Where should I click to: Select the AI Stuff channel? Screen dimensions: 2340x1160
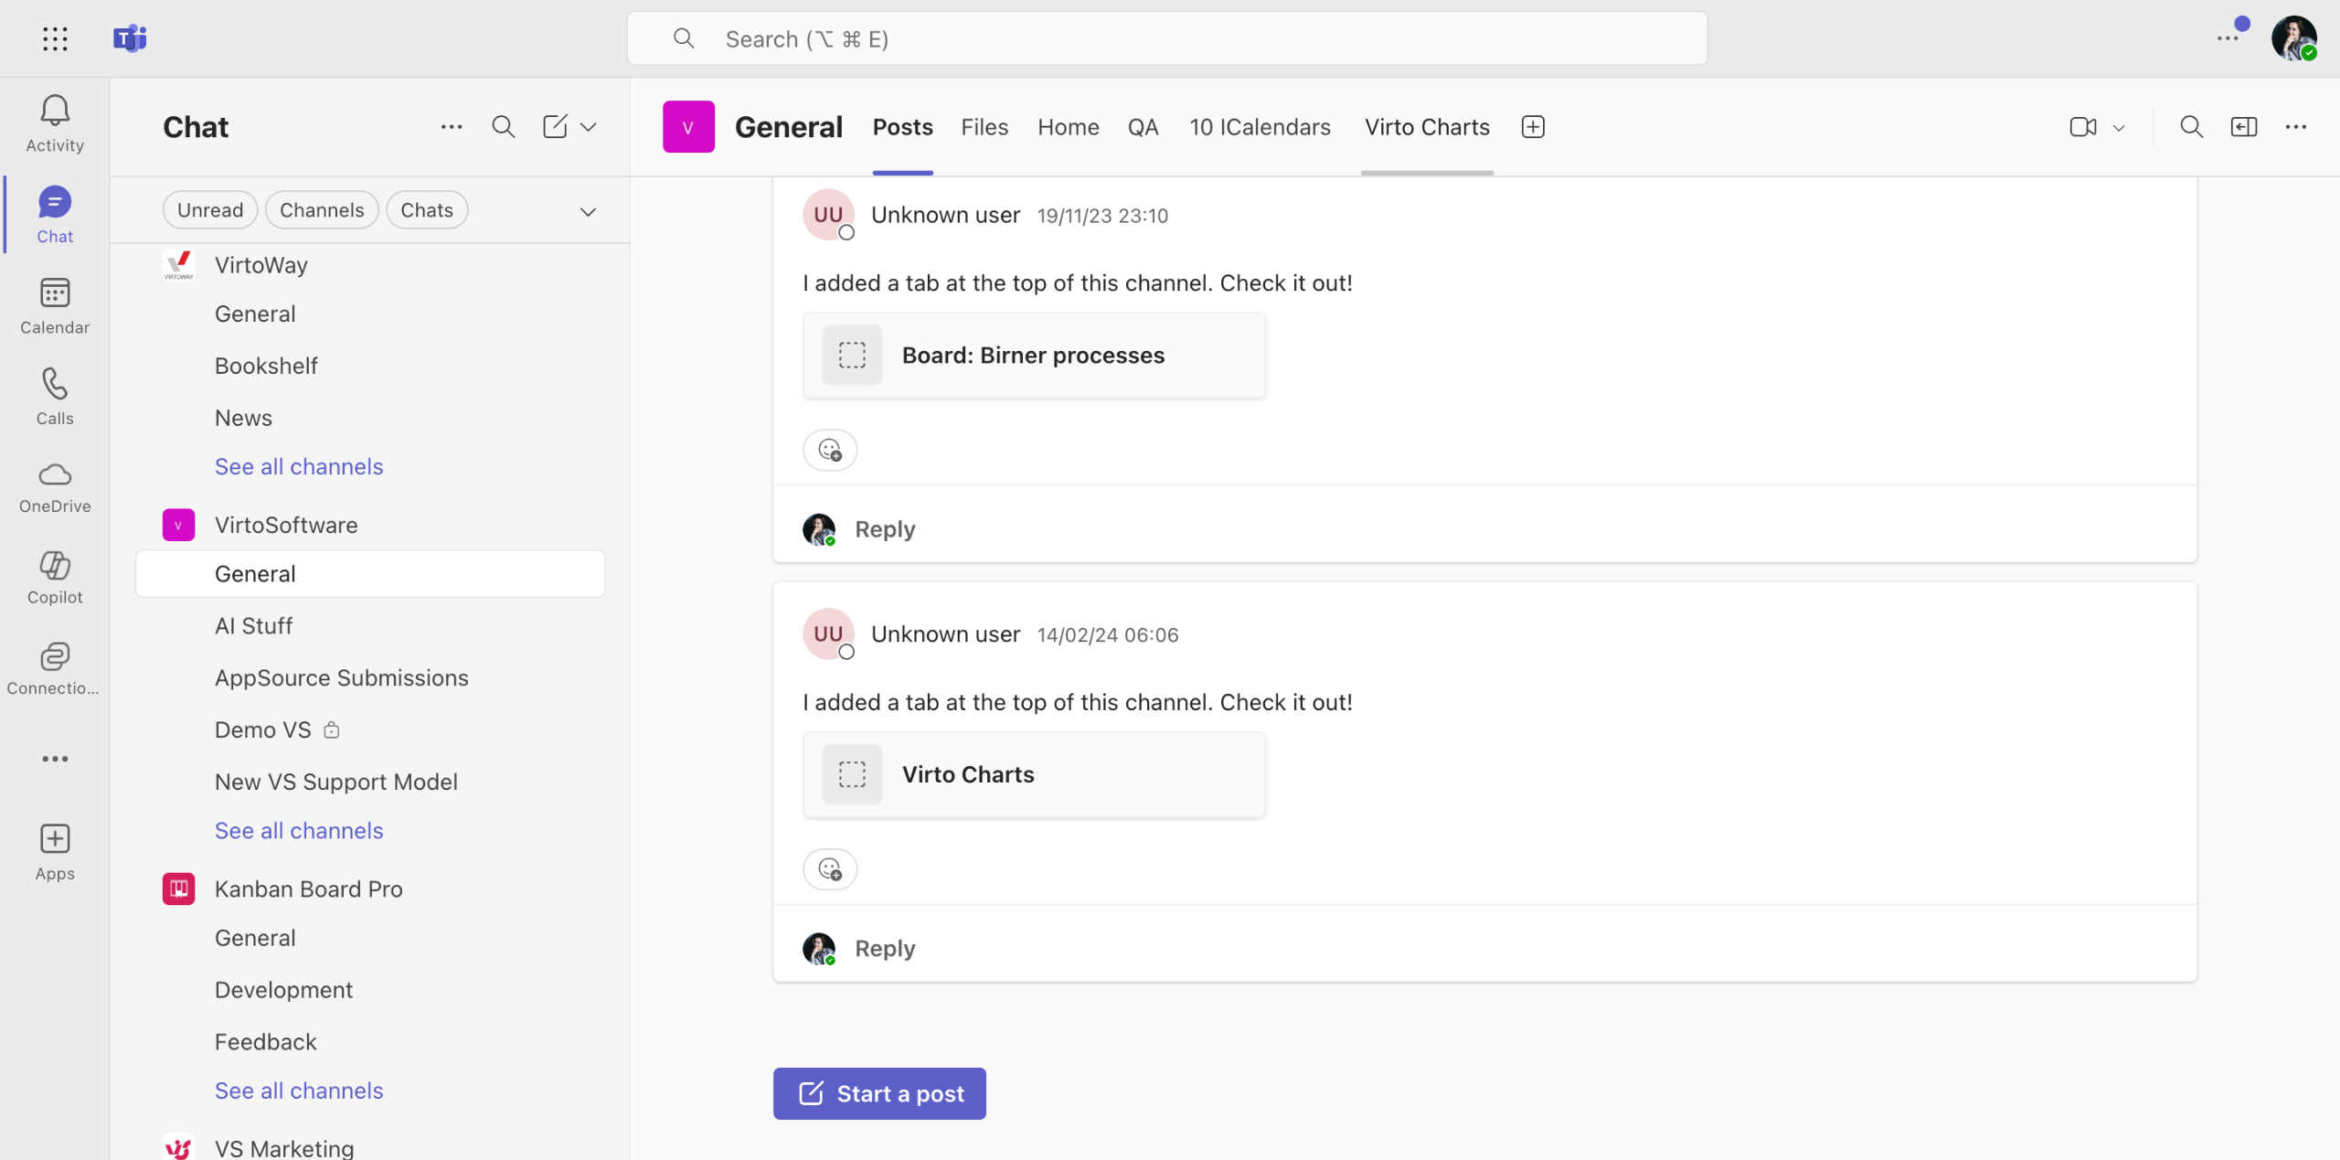253,626
